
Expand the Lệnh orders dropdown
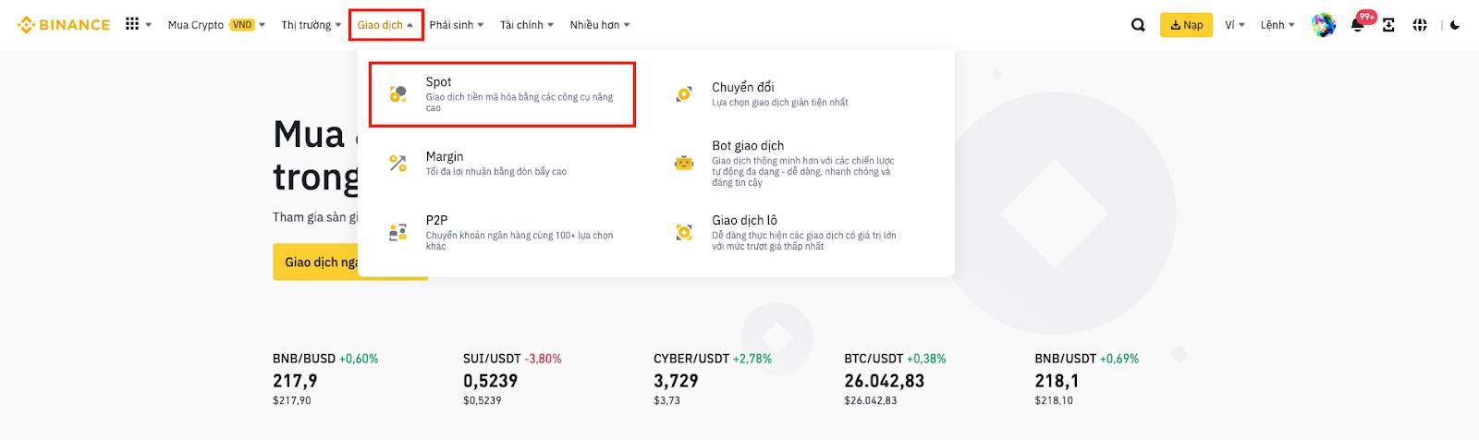click(x=1277, y=25)
